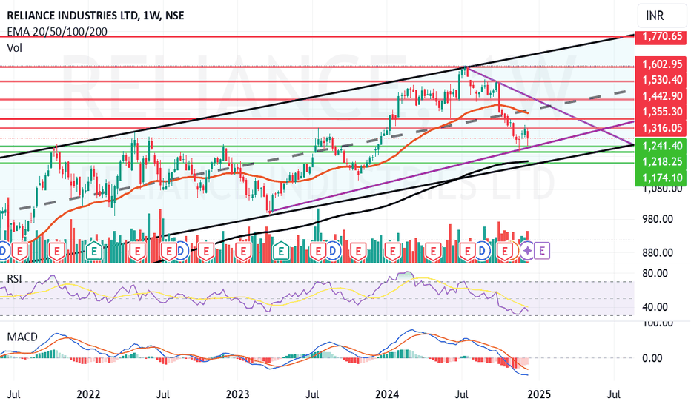Click the green 1,174.10 support label
This screenshot has width=691, height=407.
click(661, 178)
